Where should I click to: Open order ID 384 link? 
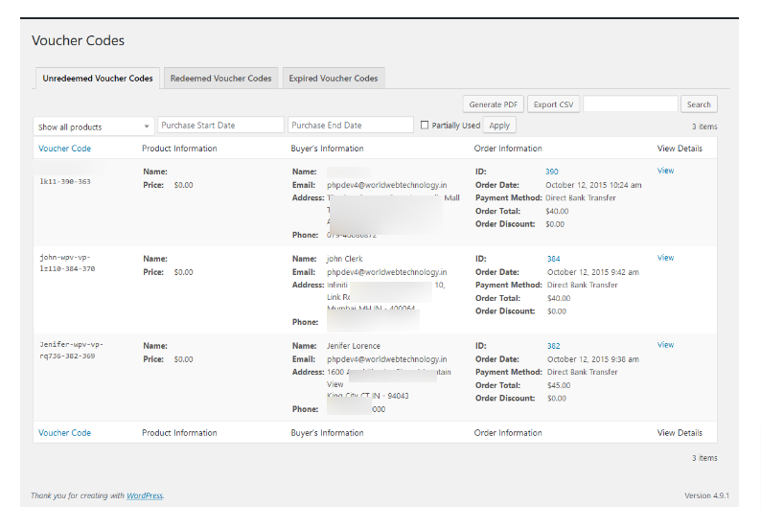553,259
